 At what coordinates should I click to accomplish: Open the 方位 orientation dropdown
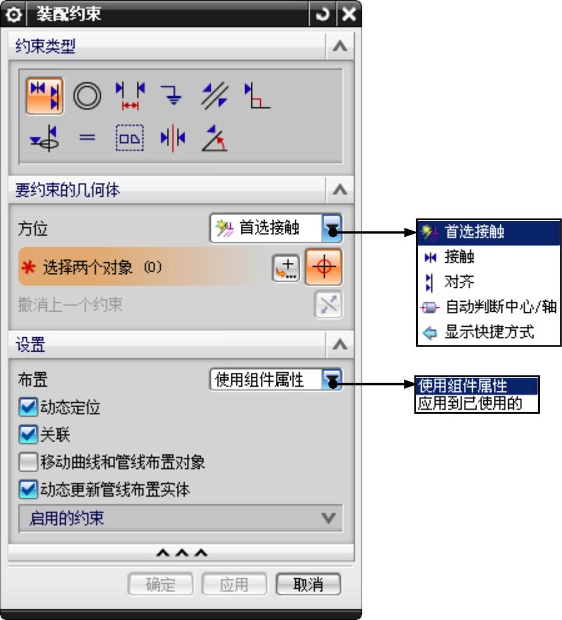pos(276,228)
